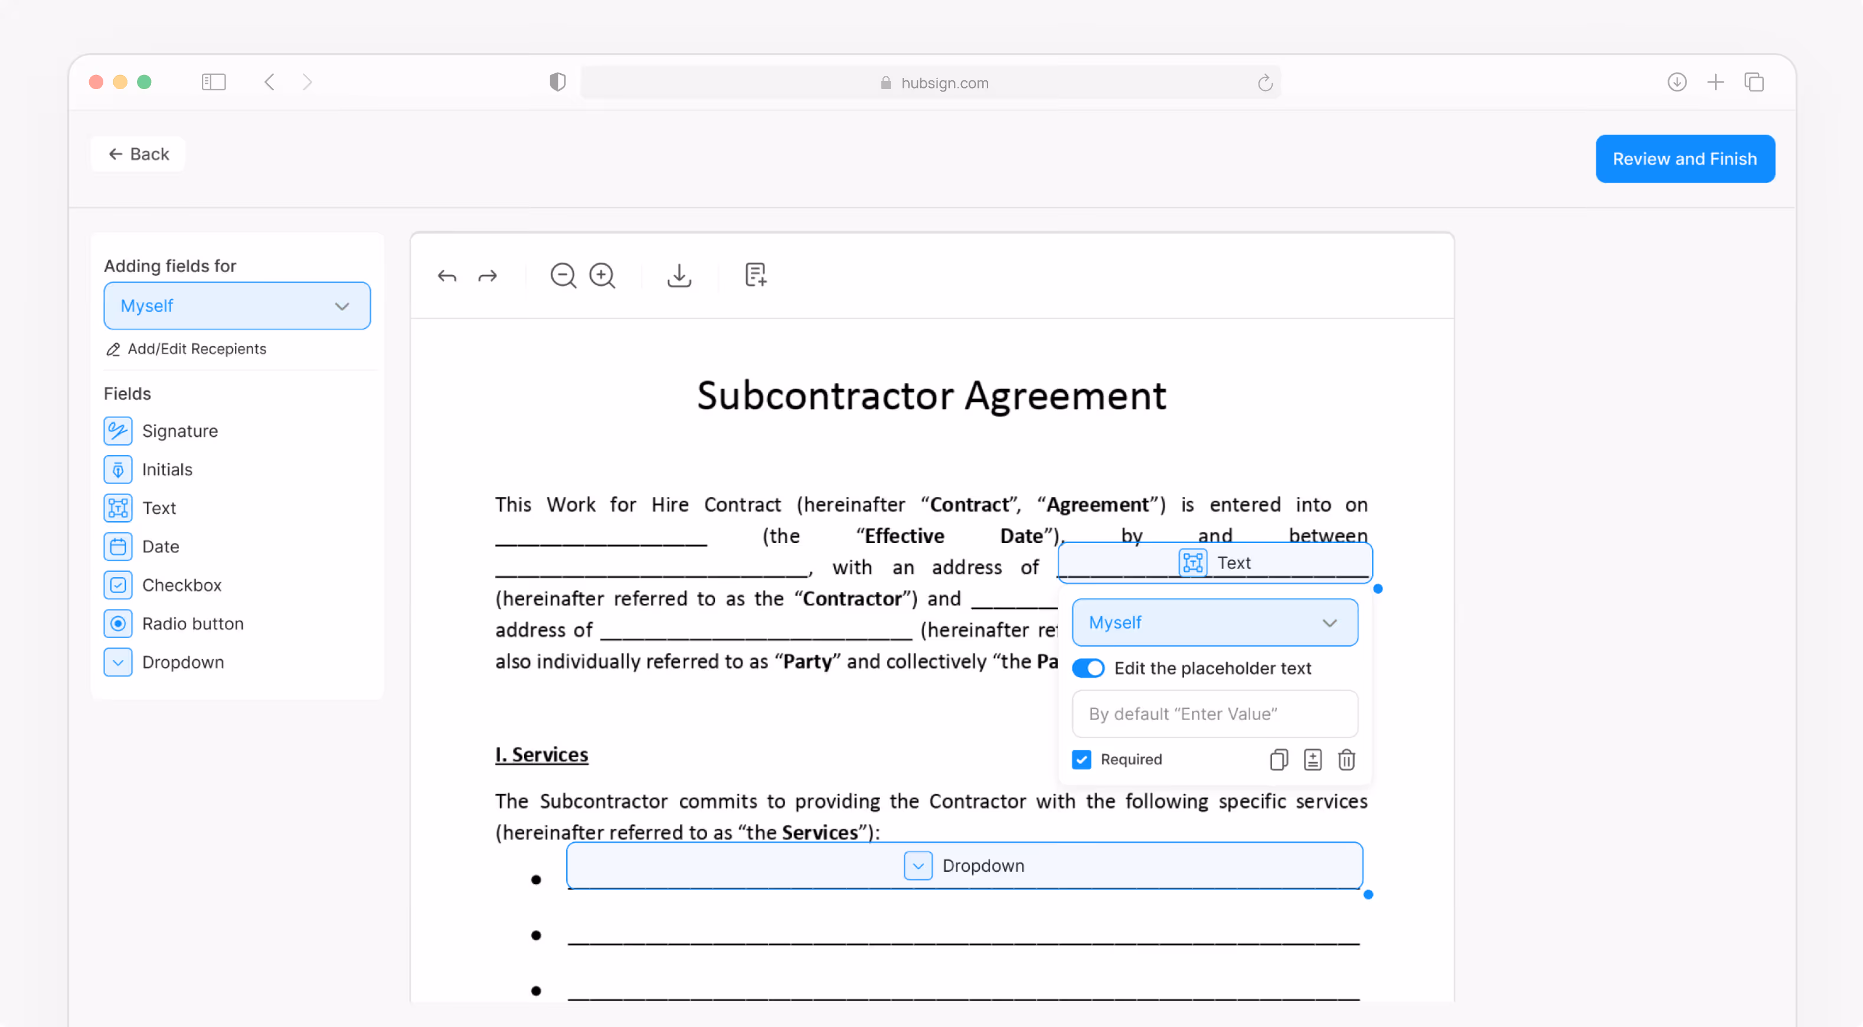Click the redo arrow in document toolbar
This screenshot has height=1027, width=1863.
point(488,276)
